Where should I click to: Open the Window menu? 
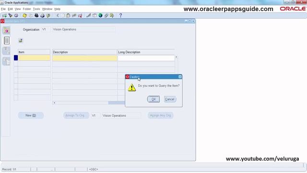pos(47,9)
